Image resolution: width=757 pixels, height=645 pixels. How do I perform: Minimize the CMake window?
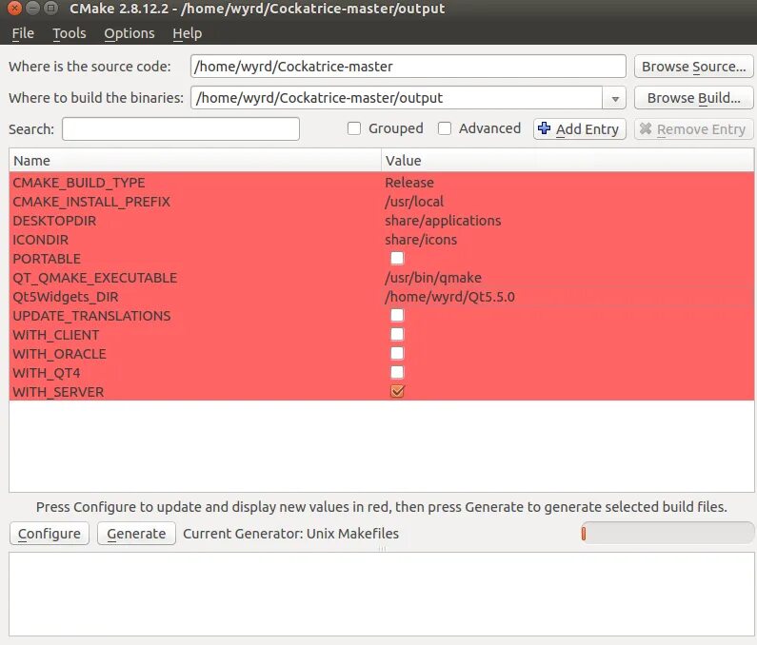[x=32, y=9]
